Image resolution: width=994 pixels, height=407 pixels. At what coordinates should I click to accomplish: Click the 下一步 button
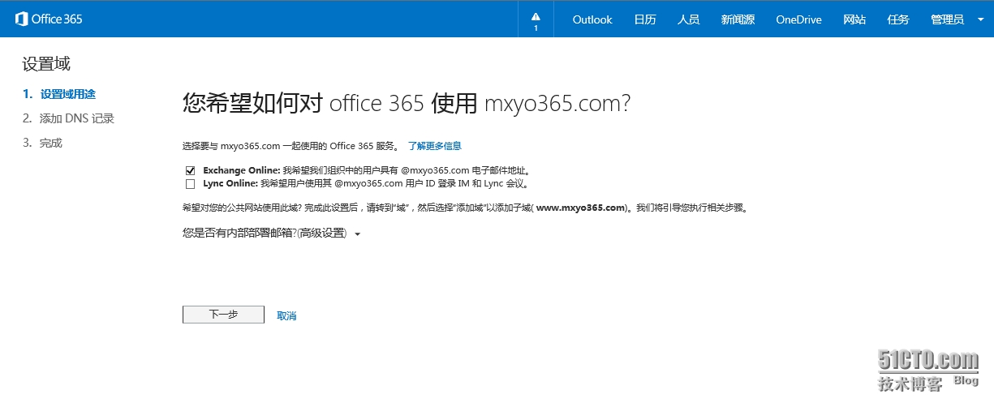(223, 315)
